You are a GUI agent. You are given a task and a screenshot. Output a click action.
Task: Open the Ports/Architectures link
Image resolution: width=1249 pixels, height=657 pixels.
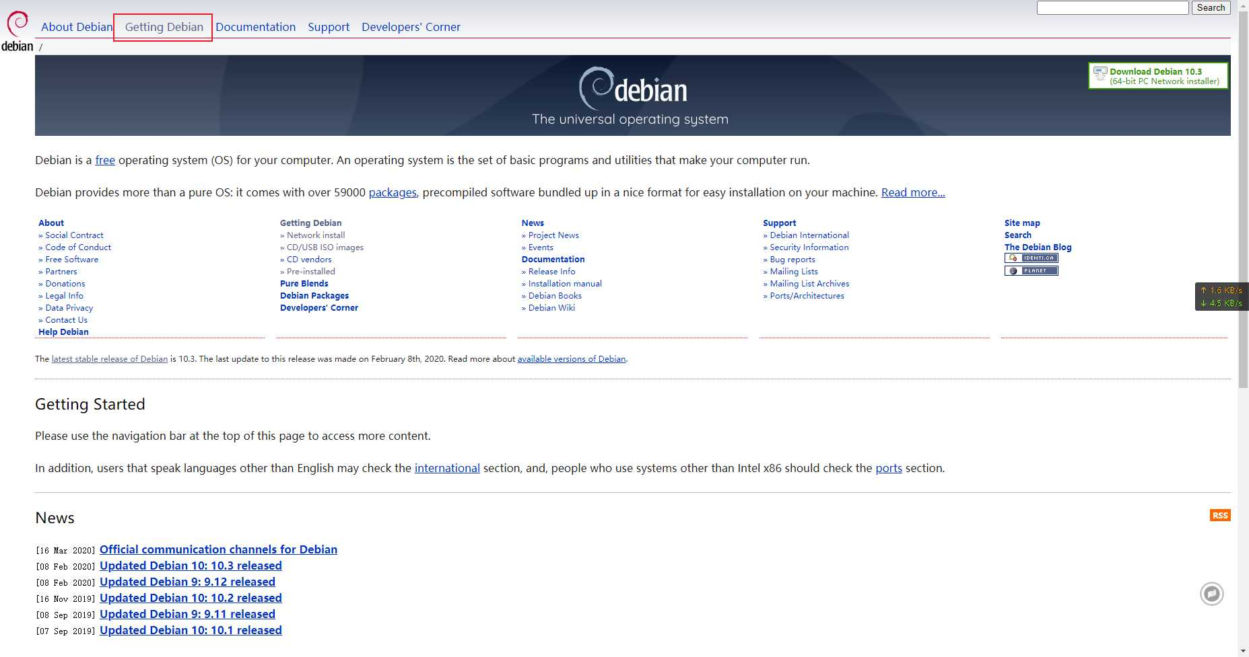[x=807, y=296]
